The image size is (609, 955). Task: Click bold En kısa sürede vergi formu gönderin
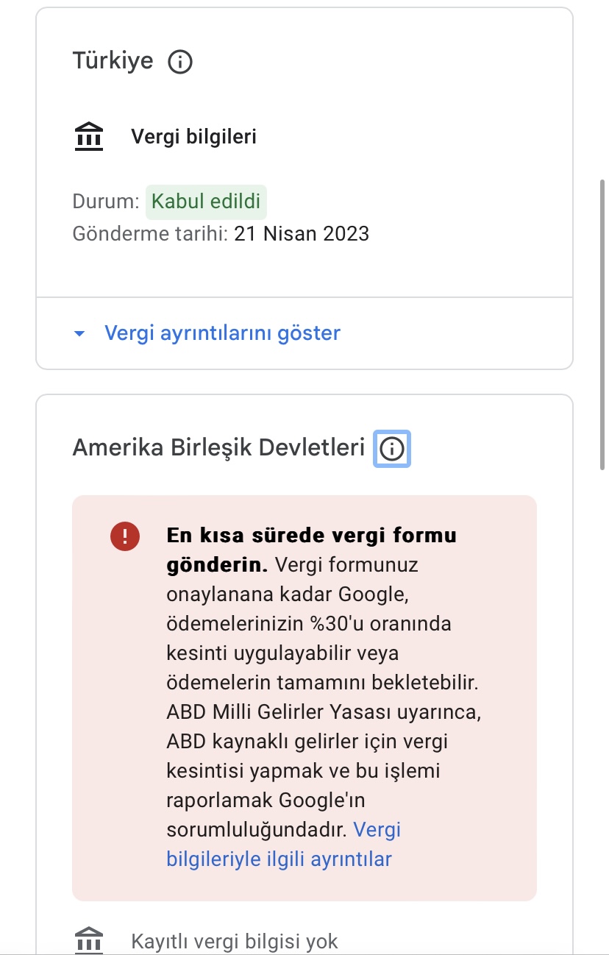(x=312, y=550)
